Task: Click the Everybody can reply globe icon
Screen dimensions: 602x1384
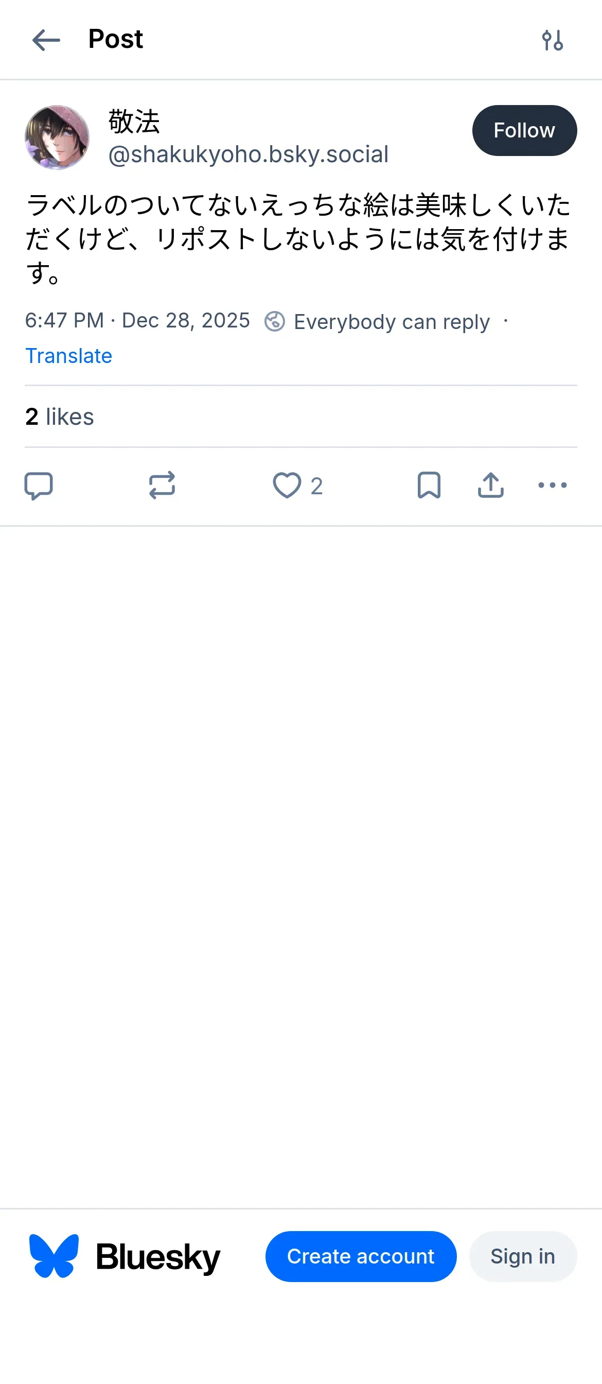Action: click(274, 321)
